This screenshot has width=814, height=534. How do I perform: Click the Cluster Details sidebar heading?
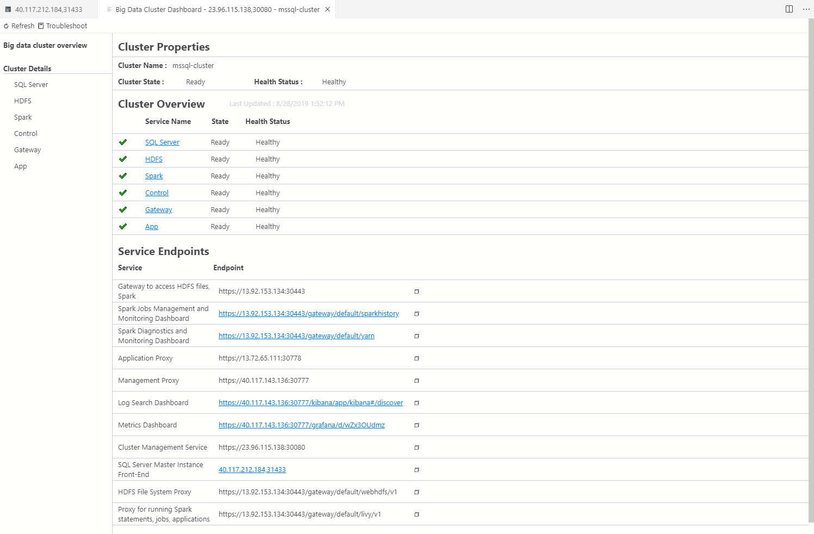coord(27,69)
